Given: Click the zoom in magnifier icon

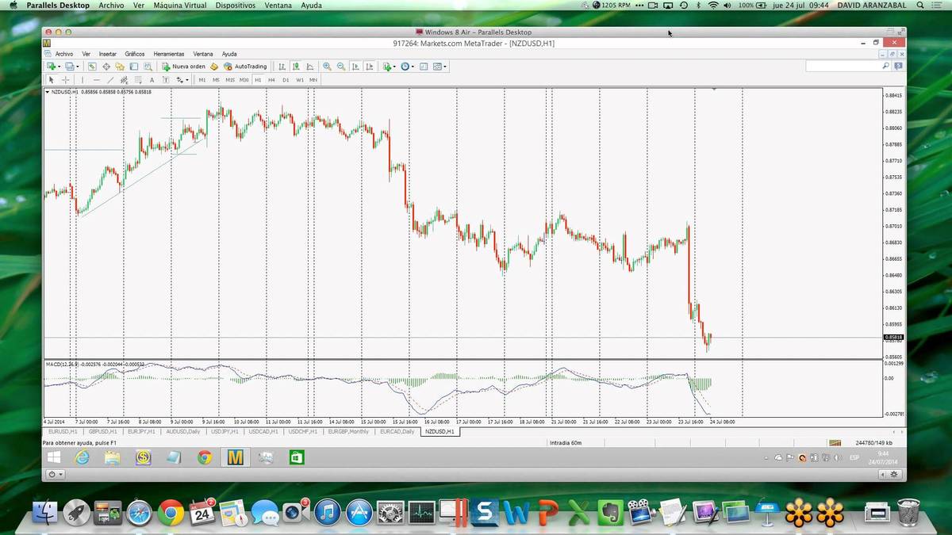Looking at the screenshot, I should tap(327, 67).
